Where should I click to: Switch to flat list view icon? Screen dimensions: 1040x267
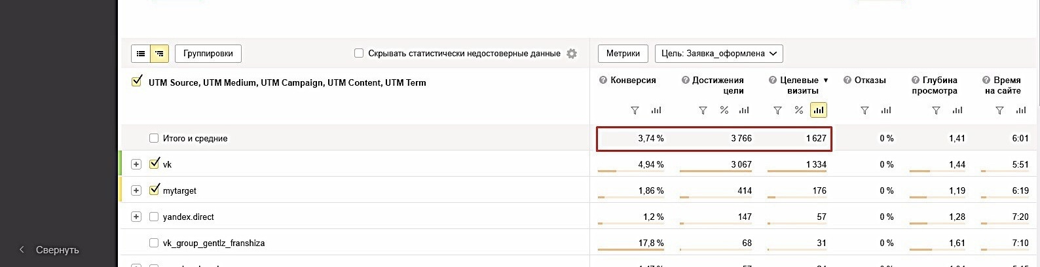pyautogui.click(x=141, y=54)
